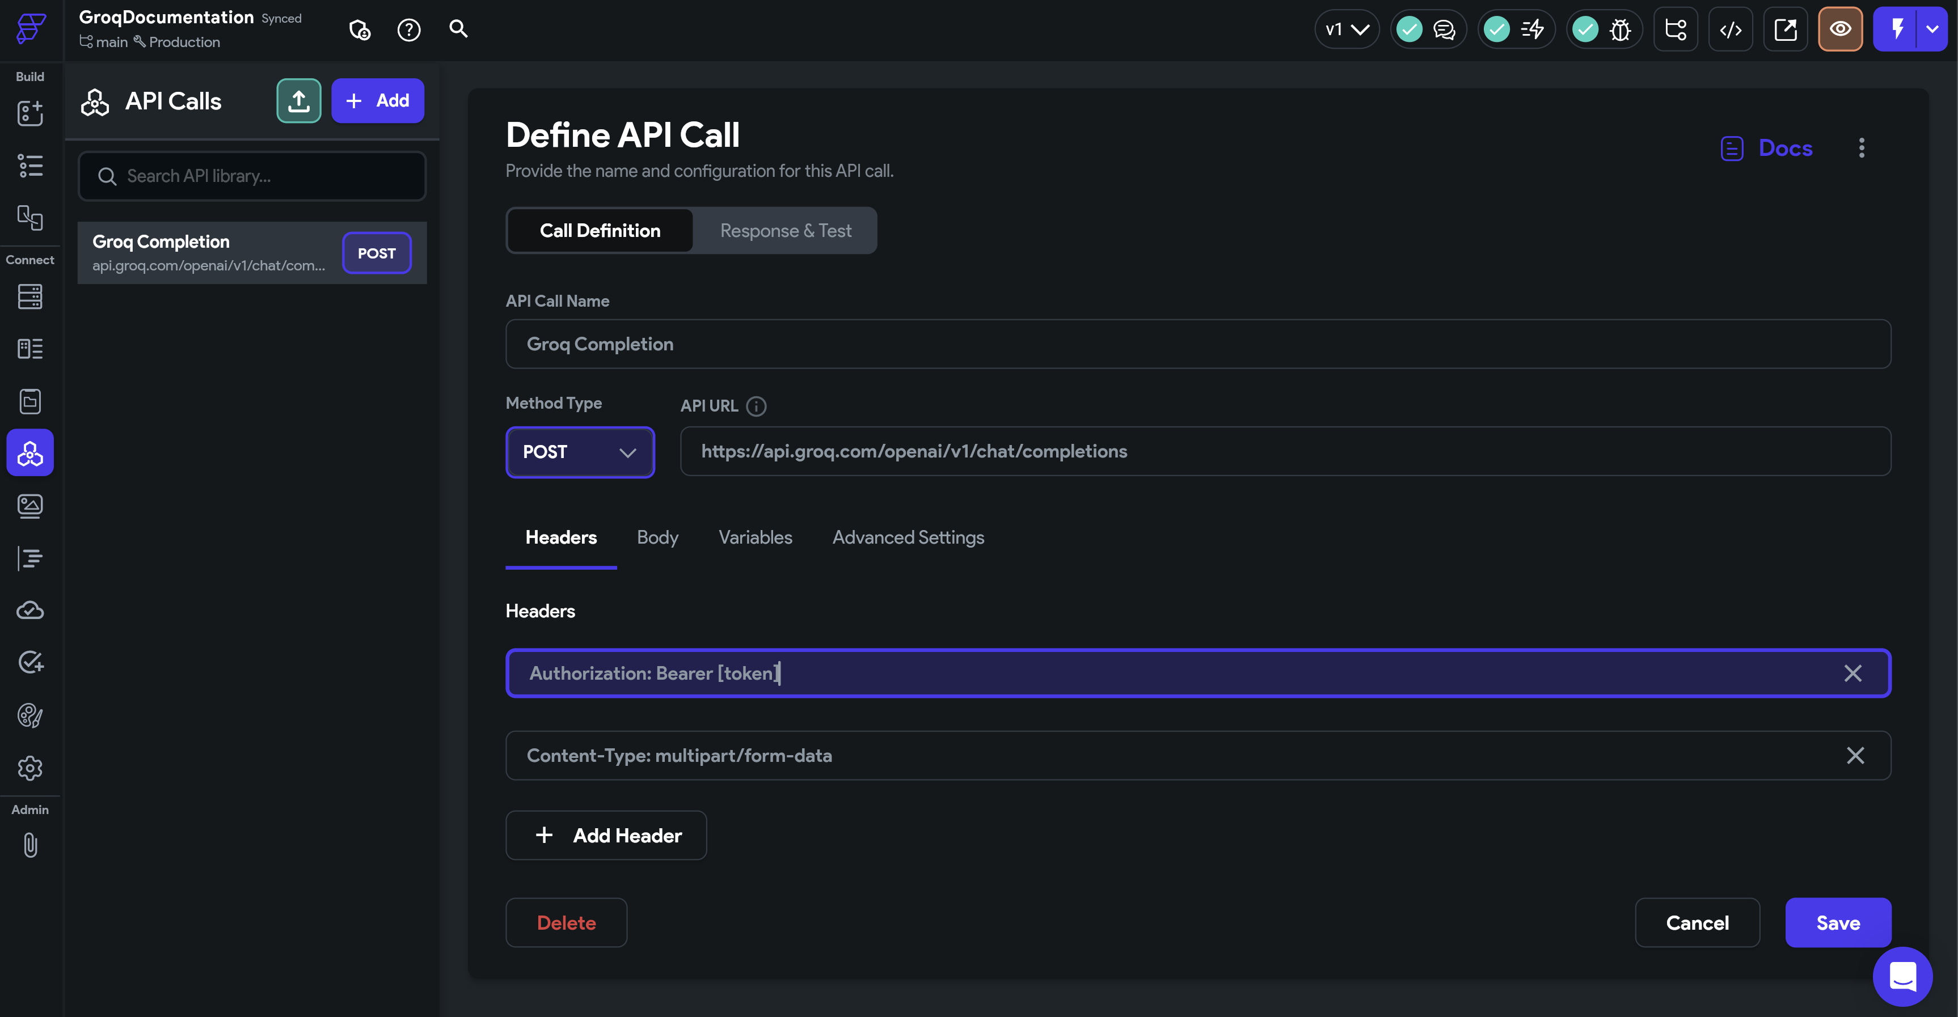Expand the v1 version dropdown
Viewport: 1958px width, 1017px height.
tap(1347, 29)
